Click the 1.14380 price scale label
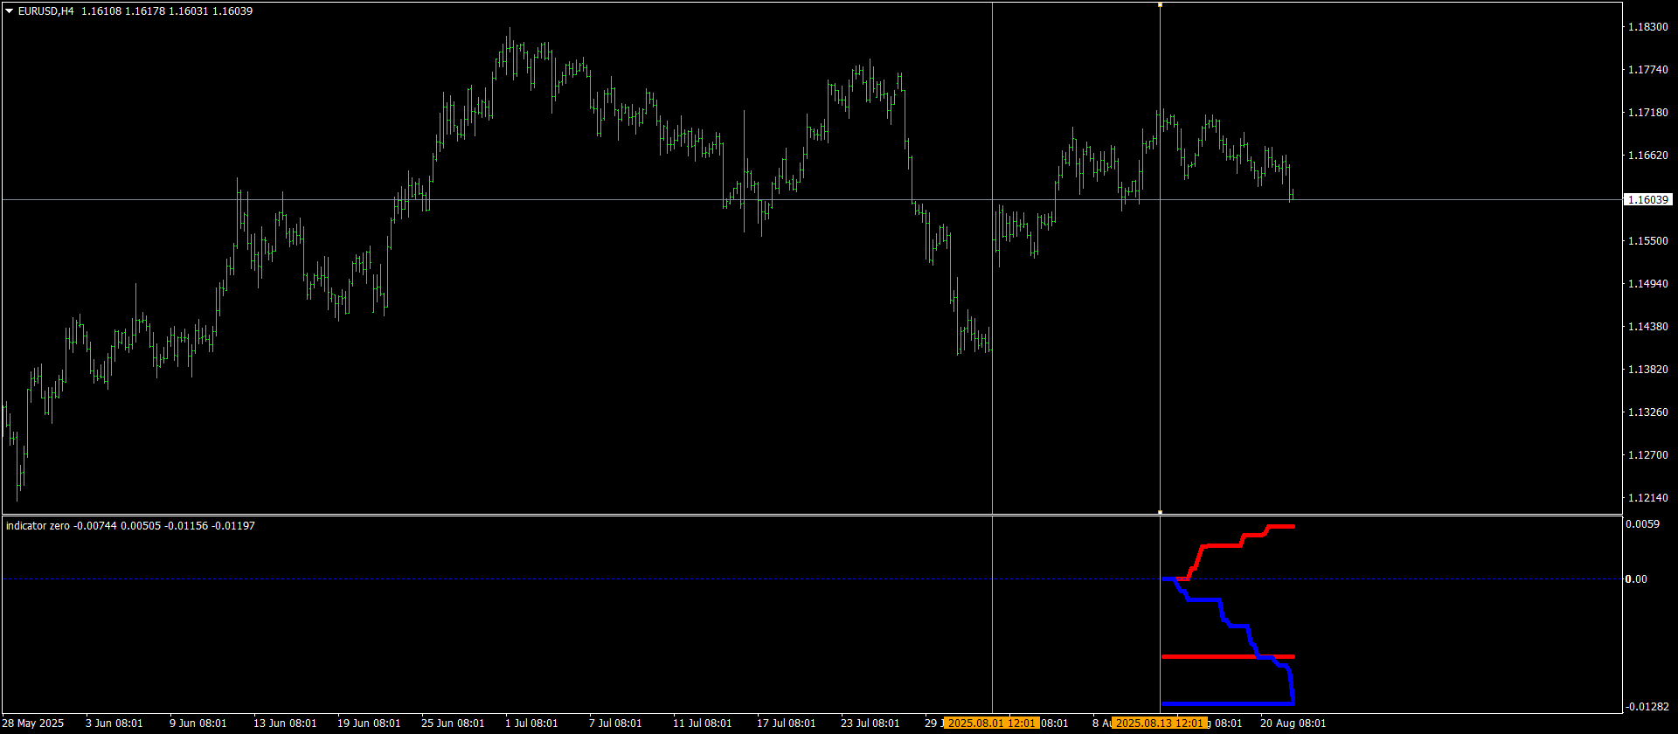Viewport: 1678px width, 734px height. click(1647, 327)
